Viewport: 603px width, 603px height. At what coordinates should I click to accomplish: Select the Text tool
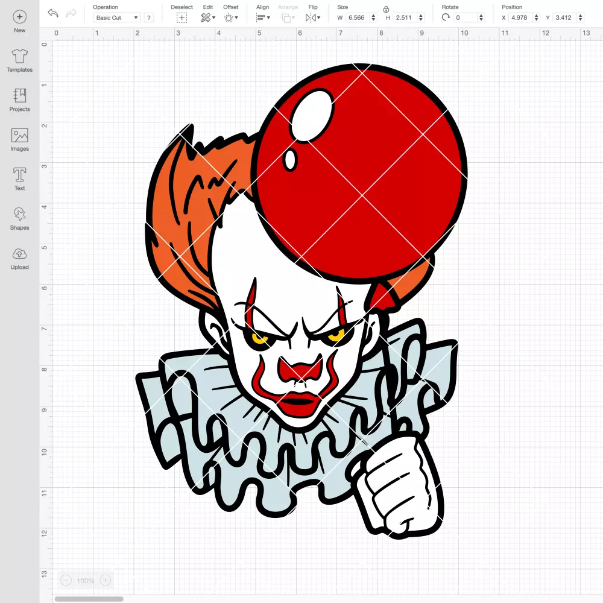click(x=20, y=179)
